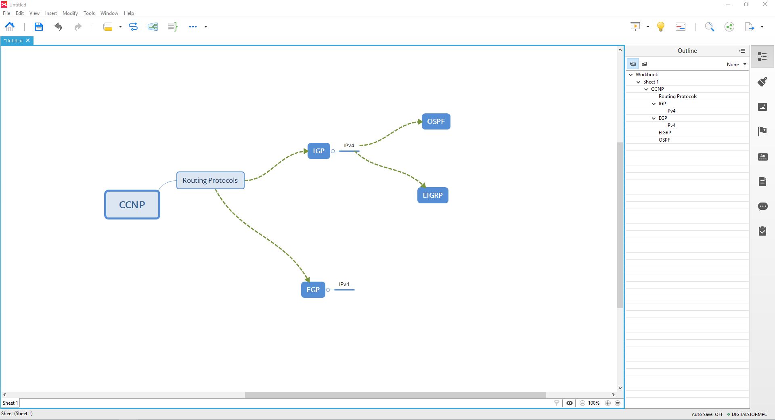775x420 pixels.
Task: Expand the dropdown next to three dots
Action: click(x=205, y=27)
